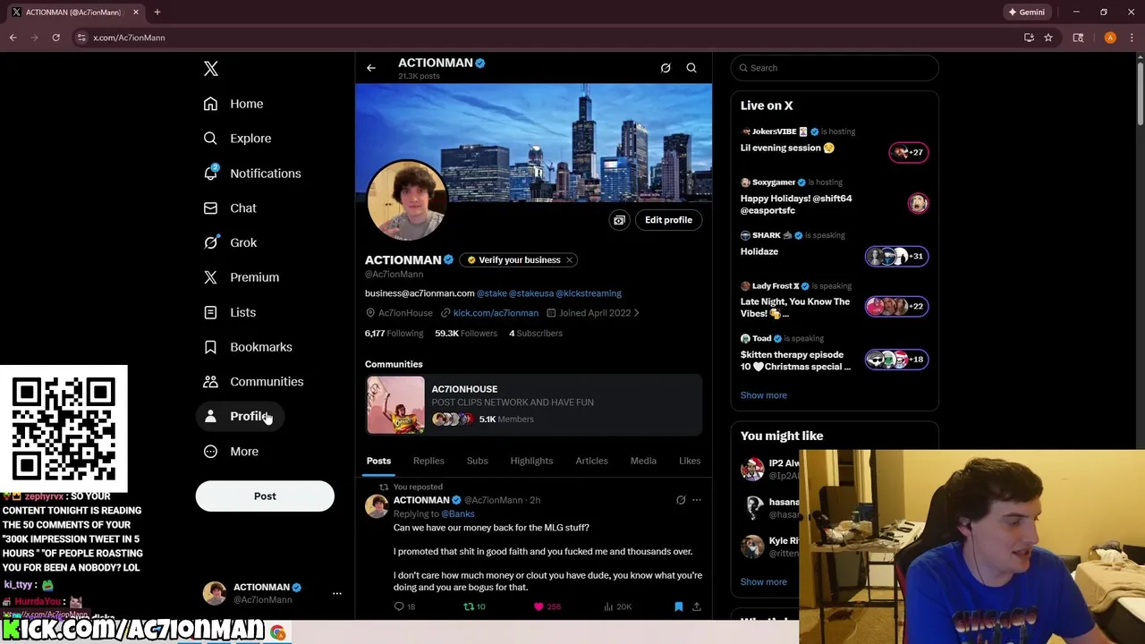Switch to the Media tab
1145x644 pixels.
pos(643,461)
